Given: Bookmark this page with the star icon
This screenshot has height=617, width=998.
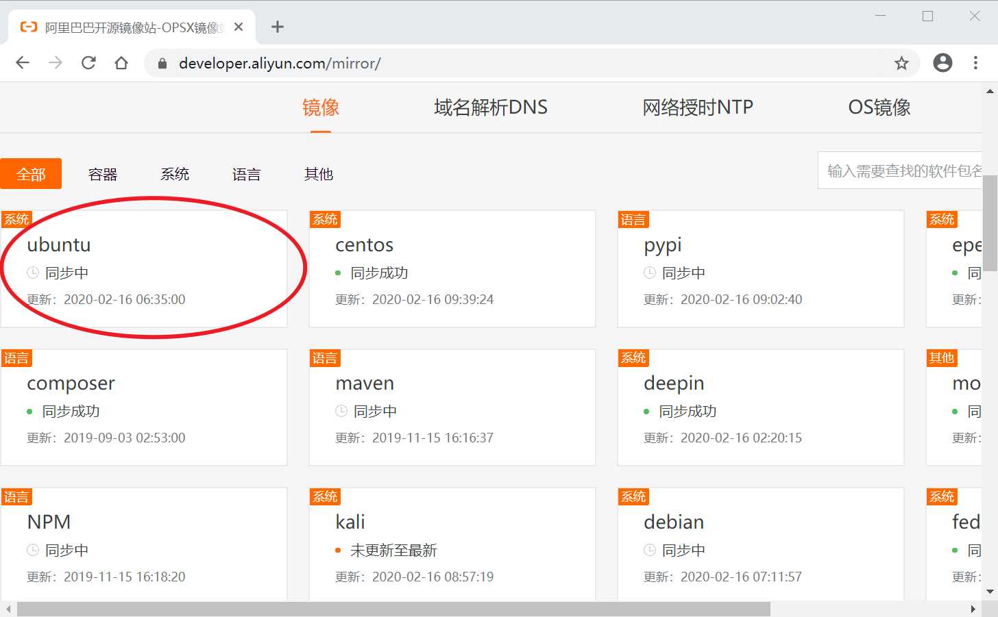Looking at the screenshot, I should (901, 63).
